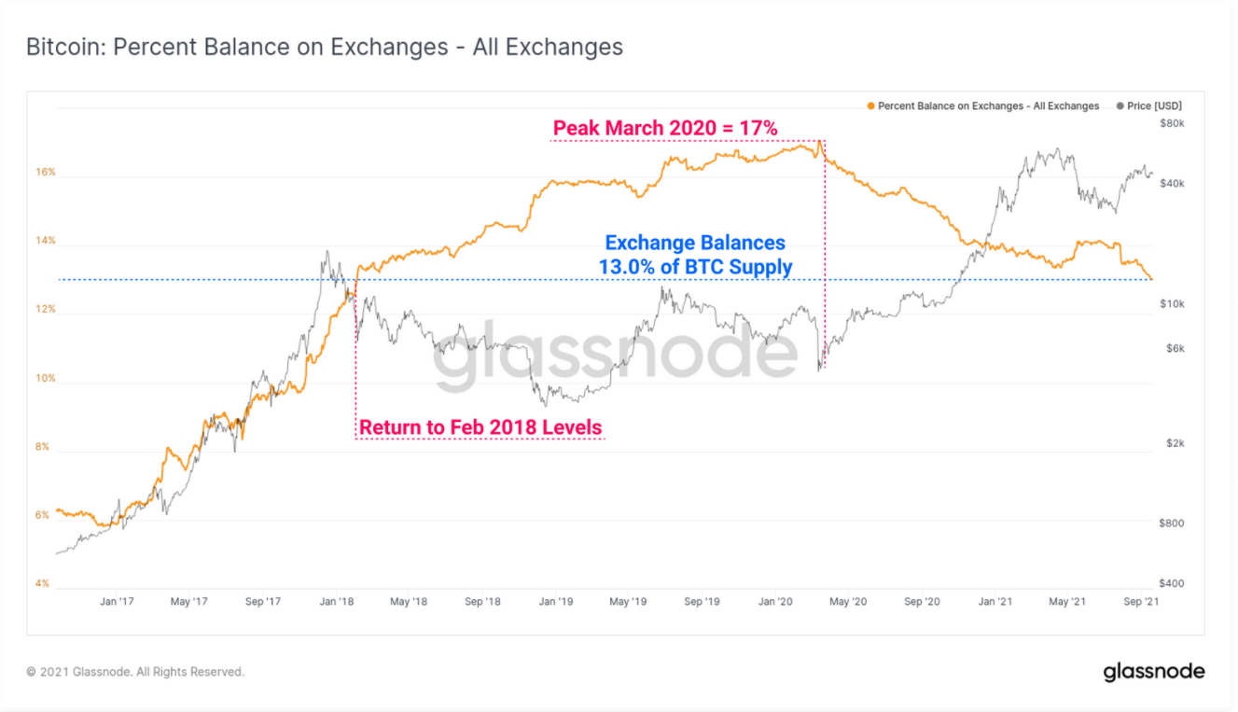Click the orange legend dot for Percent Balance
Viewport: 1238px width, 712px height.
pos(871,106)
